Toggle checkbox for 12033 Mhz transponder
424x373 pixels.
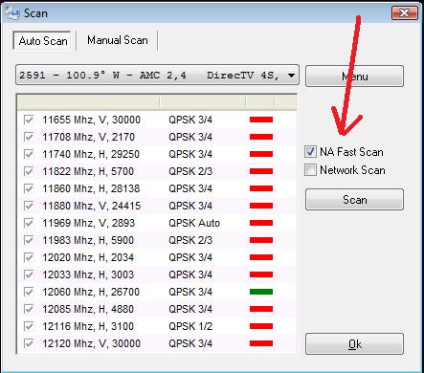pos(29,274)
